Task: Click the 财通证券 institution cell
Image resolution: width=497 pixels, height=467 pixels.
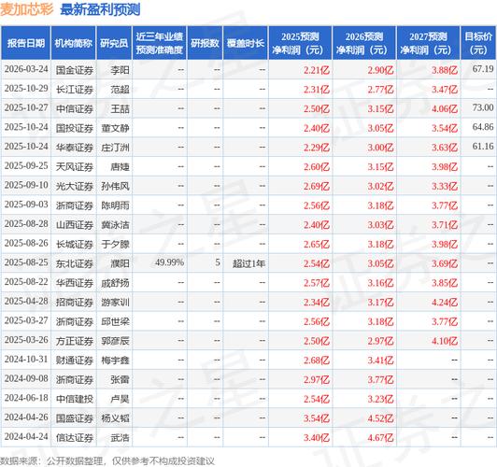Action: coord(75,361)
